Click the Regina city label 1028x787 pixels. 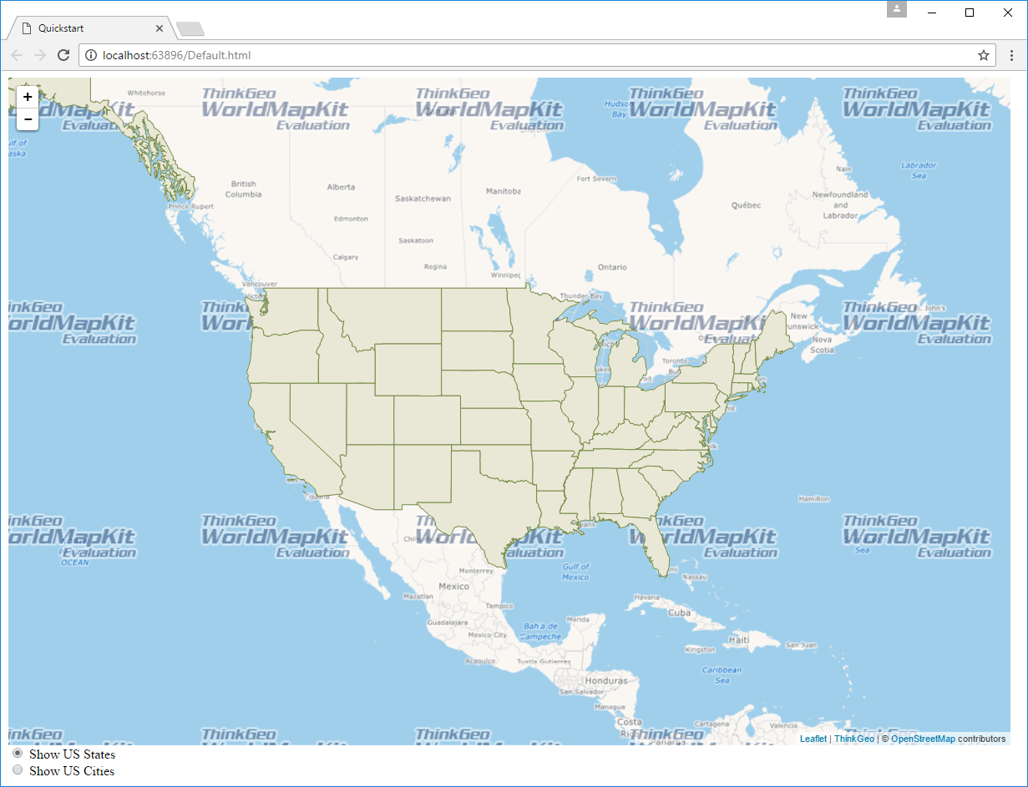click(x=435, y=267)
